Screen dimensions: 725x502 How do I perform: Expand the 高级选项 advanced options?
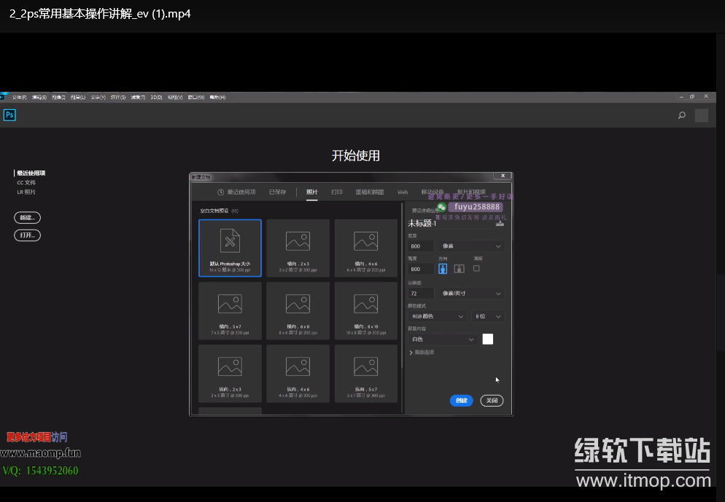pos(422,353)
